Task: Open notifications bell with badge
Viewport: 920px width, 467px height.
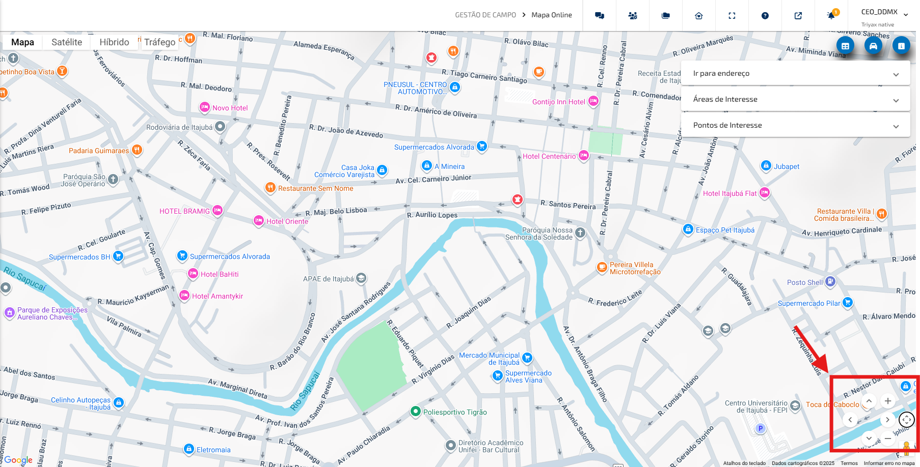Action: pos(831,15)
